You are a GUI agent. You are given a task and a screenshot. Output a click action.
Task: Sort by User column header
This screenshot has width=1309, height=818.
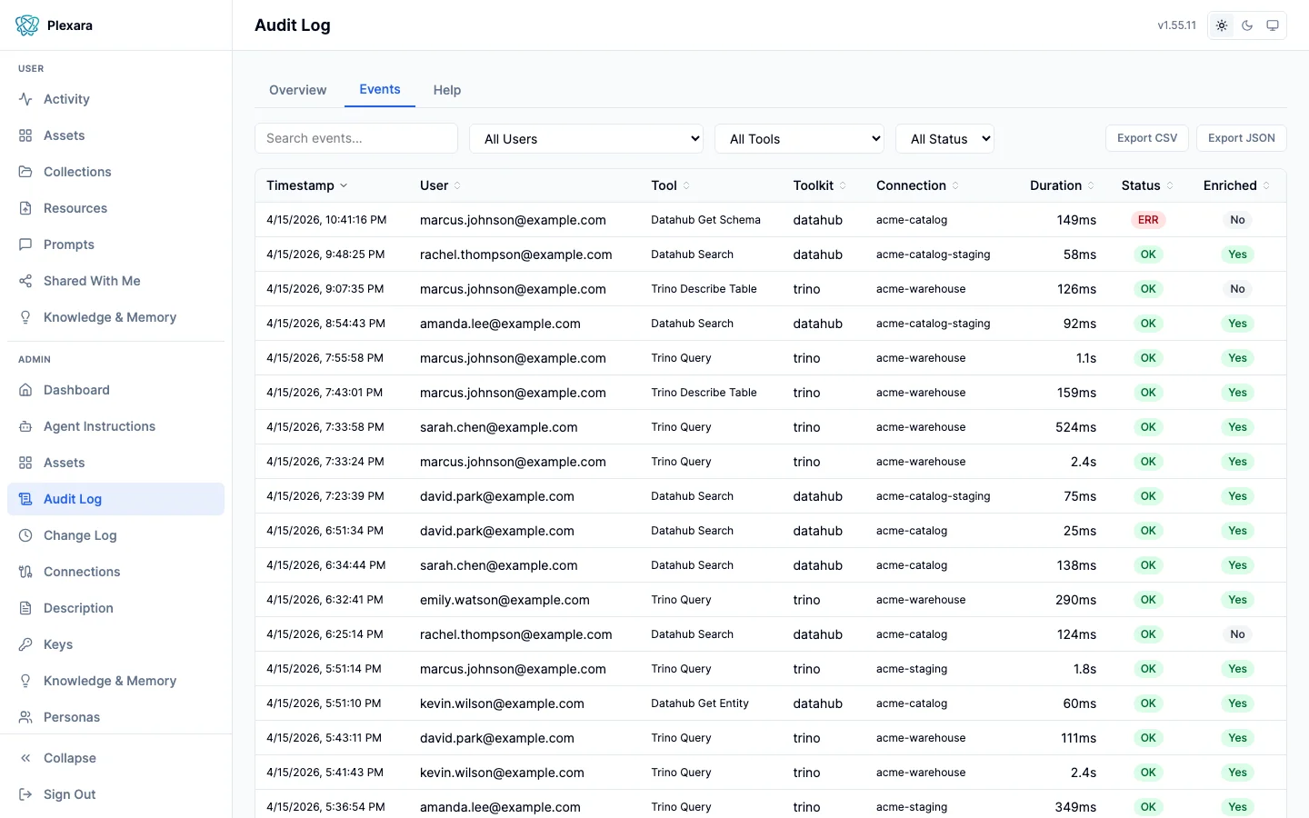tap(440, 185)
